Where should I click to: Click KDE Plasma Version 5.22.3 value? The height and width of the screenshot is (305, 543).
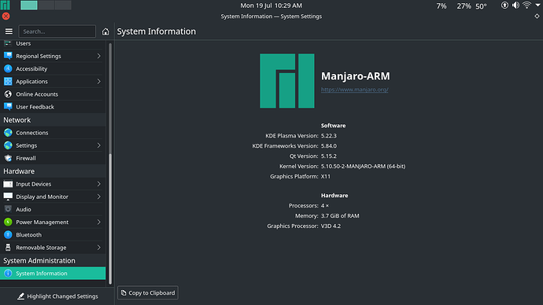(x=329, y=135)
